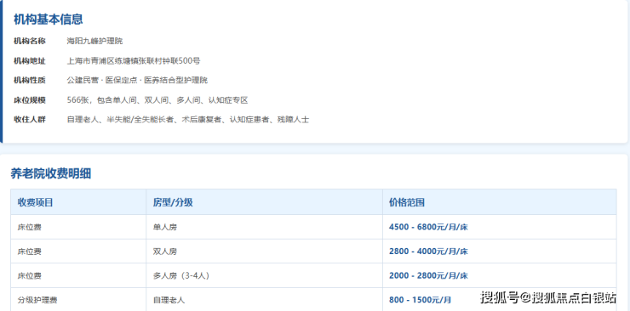Select the 机构性质 label

point(30,80)
